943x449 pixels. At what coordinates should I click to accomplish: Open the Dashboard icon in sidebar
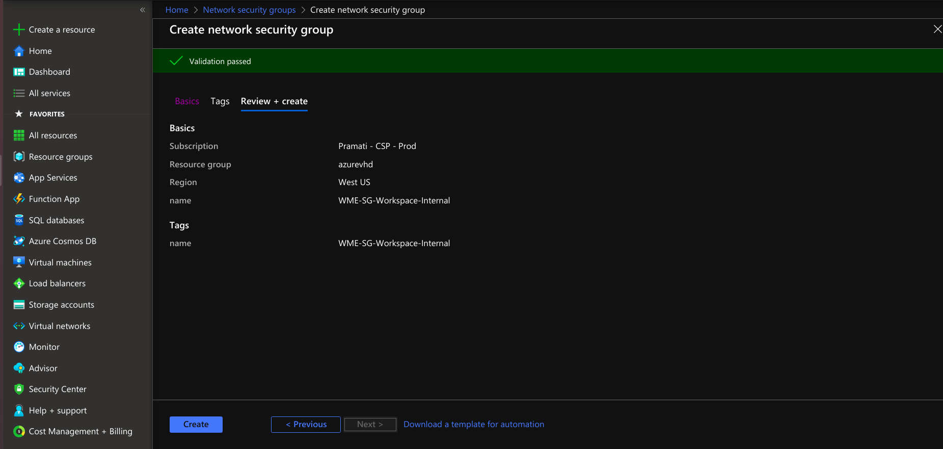coord(19,72)
